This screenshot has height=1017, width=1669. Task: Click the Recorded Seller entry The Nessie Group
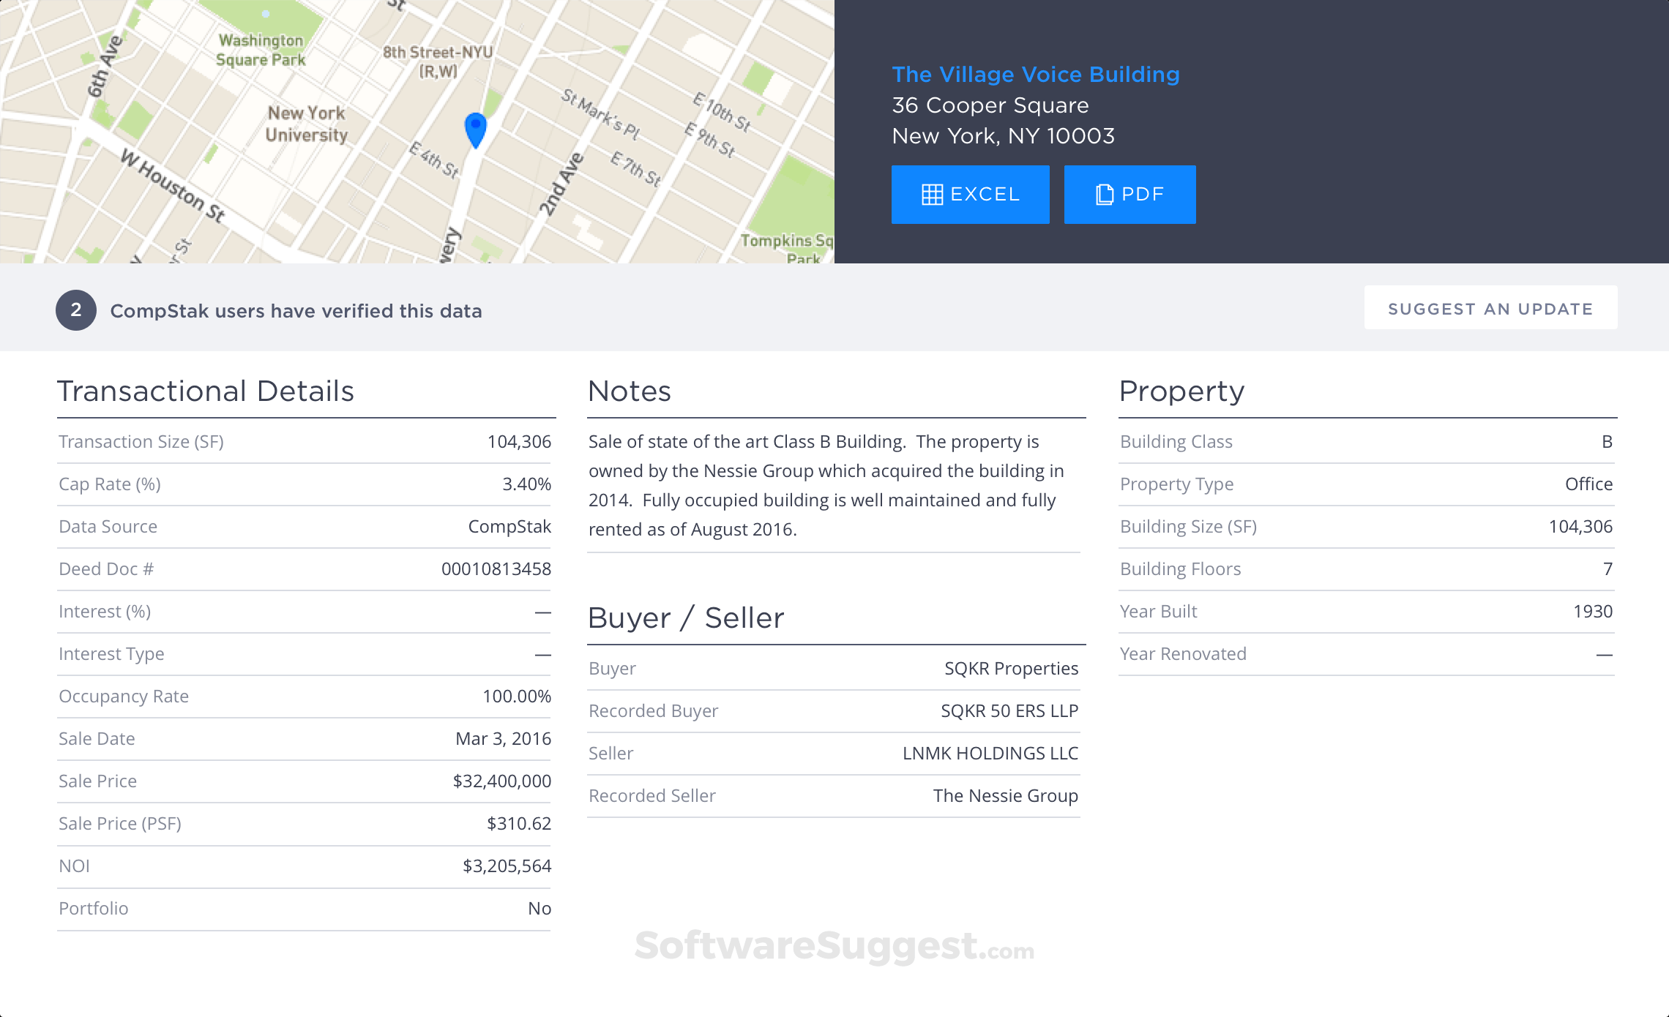pyautogui.click(x=1005, y=795)
